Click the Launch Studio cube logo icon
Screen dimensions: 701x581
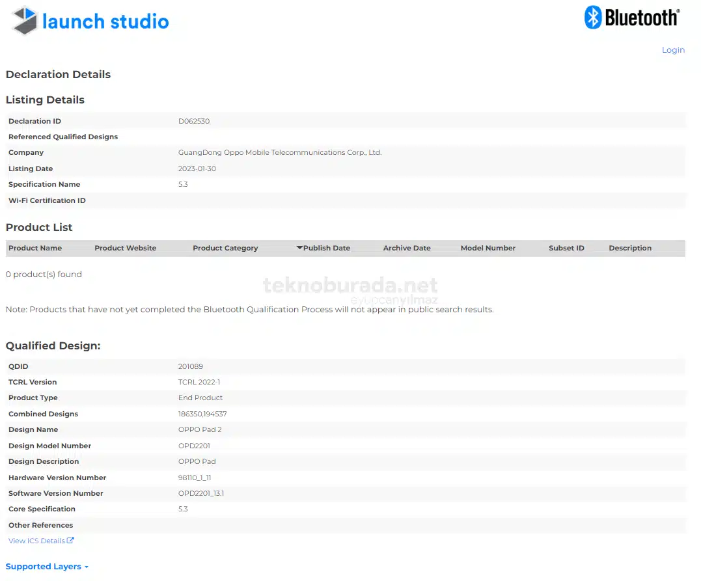pyautogui.click(x=25, y=21)
